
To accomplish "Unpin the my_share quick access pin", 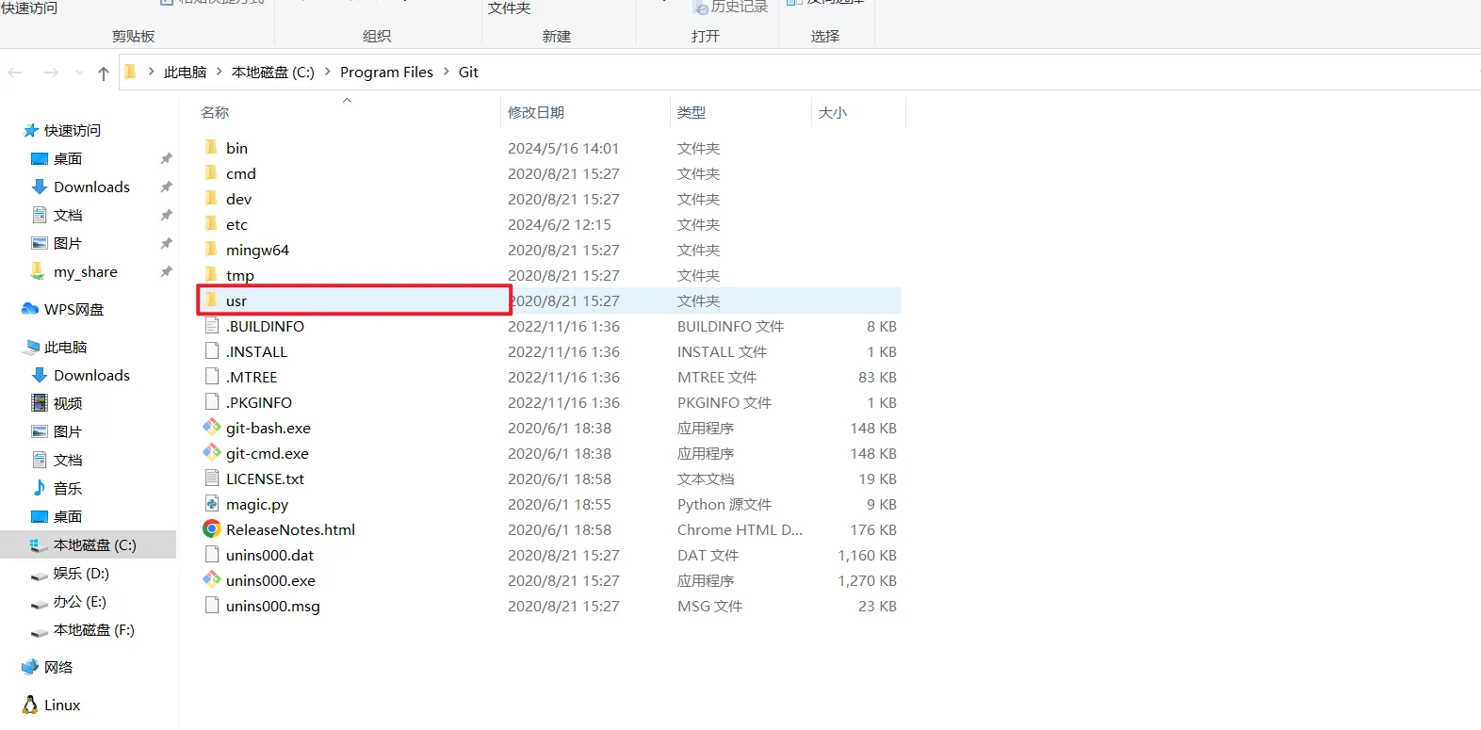I will (x=166, y=271).
